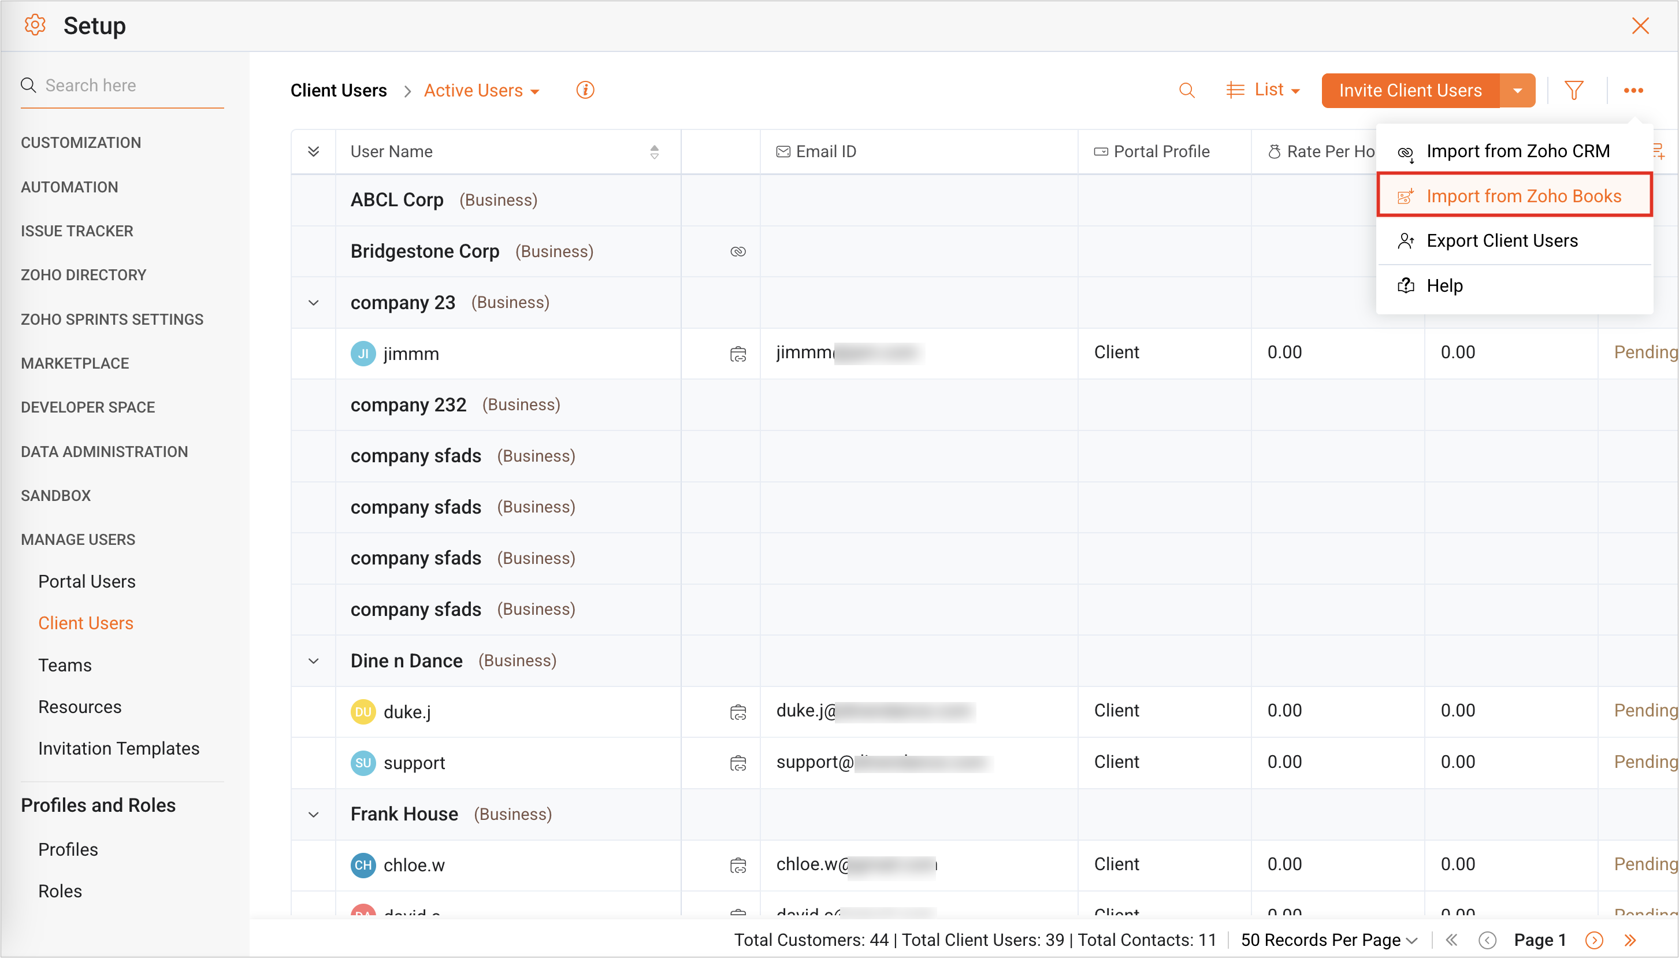Screen dimensions: 1679x958
Task: Click the Invite Client Users button
Action: pos(1410,90)
